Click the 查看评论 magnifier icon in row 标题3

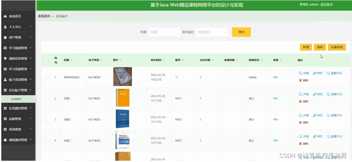[x=328, y=137]
